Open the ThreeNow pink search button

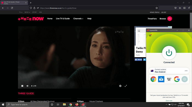coord(170,19)
